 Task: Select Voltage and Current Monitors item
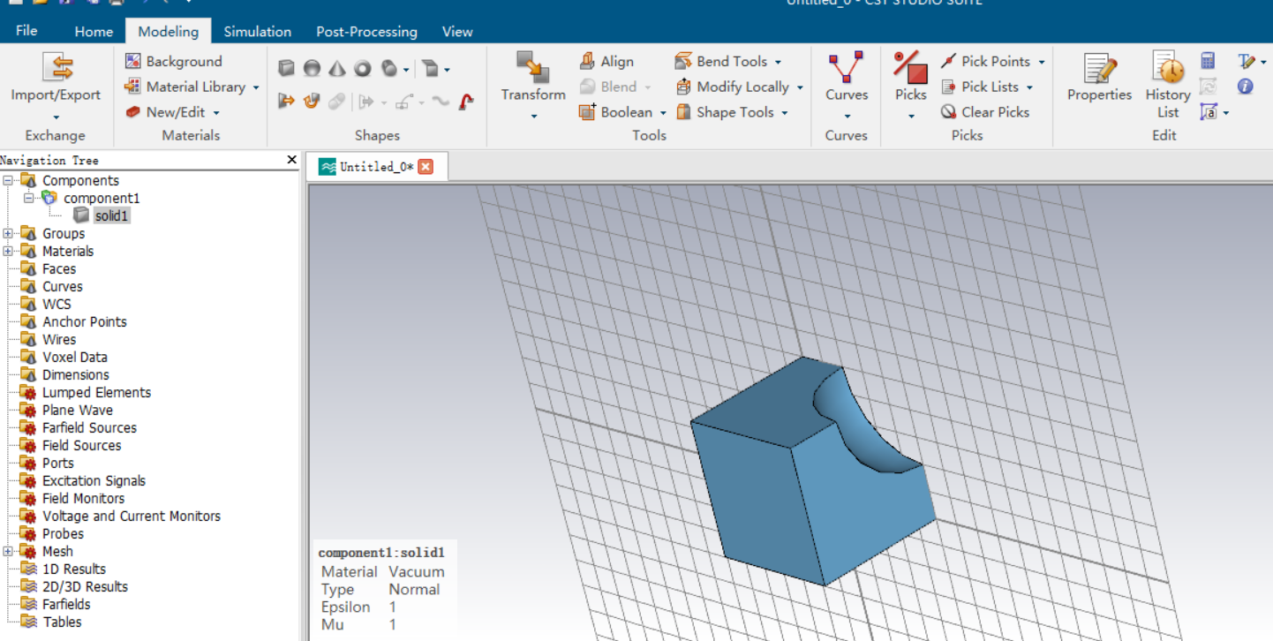tap(132, 516)
